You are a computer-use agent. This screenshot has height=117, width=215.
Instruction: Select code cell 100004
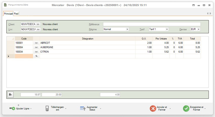pyautogui.click(x=24, y=47)
